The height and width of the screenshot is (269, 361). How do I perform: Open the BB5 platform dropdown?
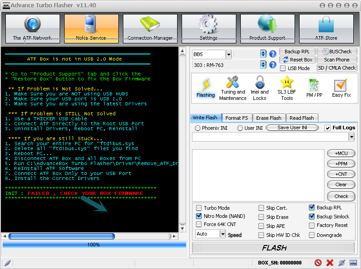tap(228, 55)
